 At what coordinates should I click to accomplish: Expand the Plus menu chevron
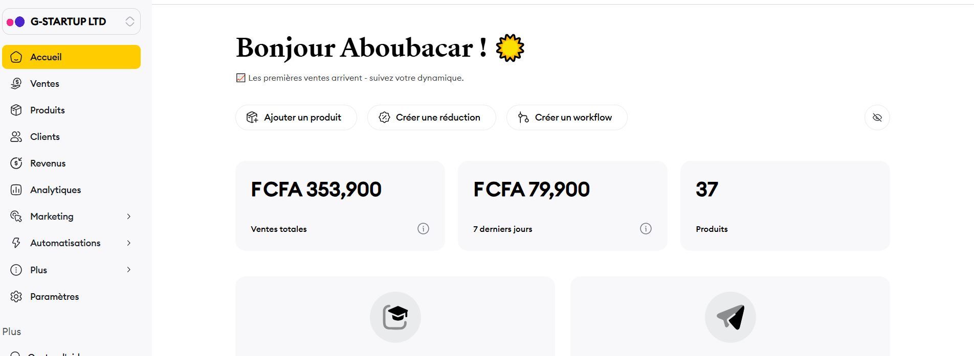[x=129, y=270]
